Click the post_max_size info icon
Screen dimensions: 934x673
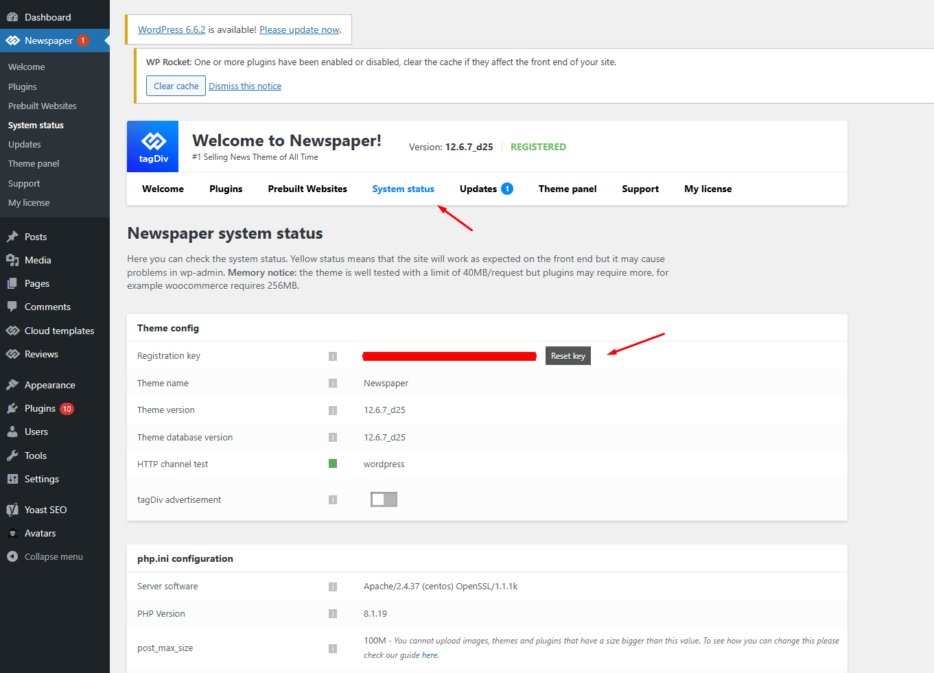[333, 648]
